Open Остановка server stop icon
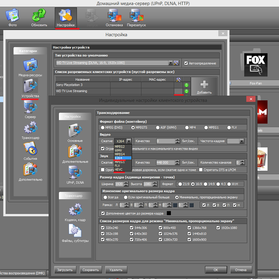 [114, 17]
